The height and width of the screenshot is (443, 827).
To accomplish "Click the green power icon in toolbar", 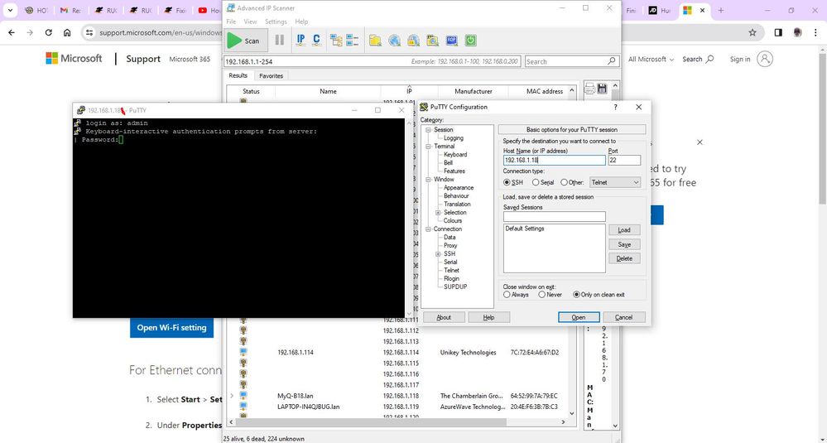I will pos(470,41).
